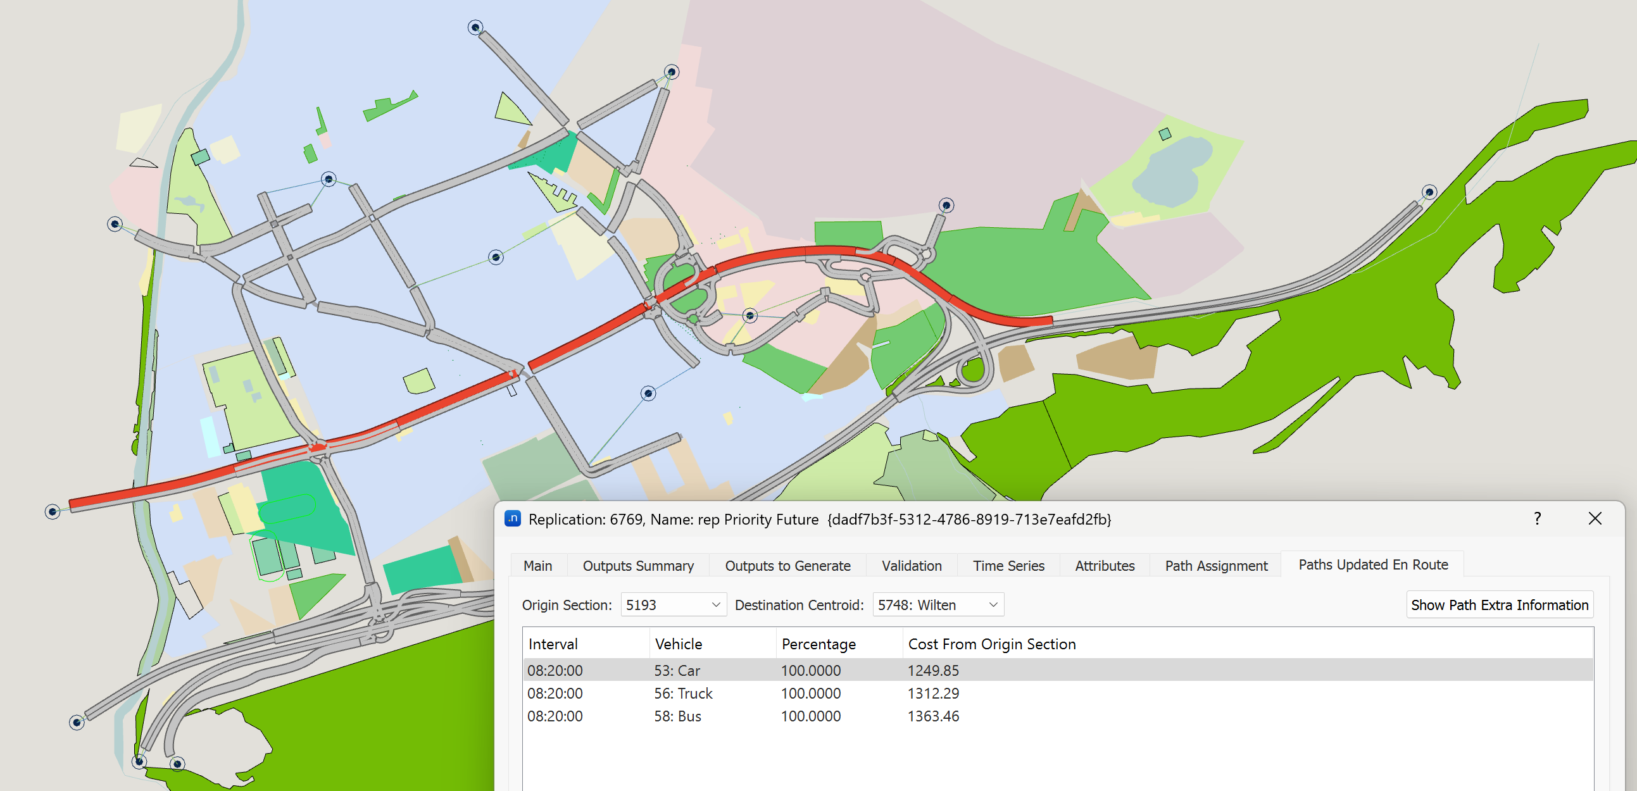Select the bottom-left centroid marker below the motorway
The image size is (1637, 791).
(76, 723)
